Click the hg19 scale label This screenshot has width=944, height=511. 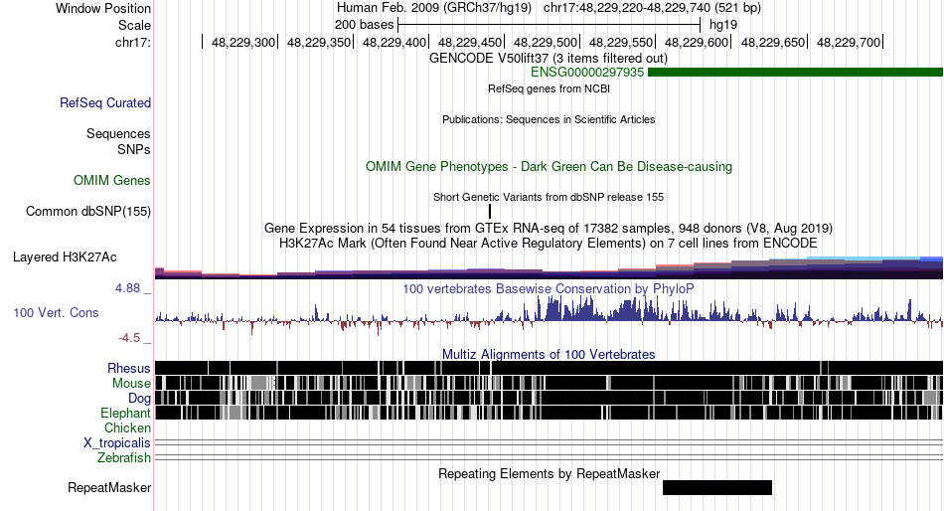tap(723, 25)
